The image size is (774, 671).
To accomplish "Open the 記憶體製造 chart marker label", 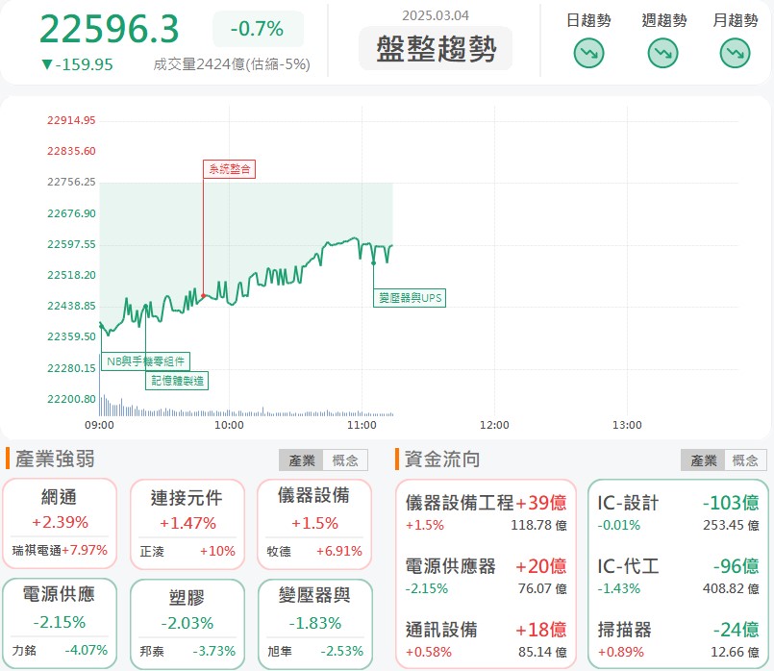I will (177, 381).
